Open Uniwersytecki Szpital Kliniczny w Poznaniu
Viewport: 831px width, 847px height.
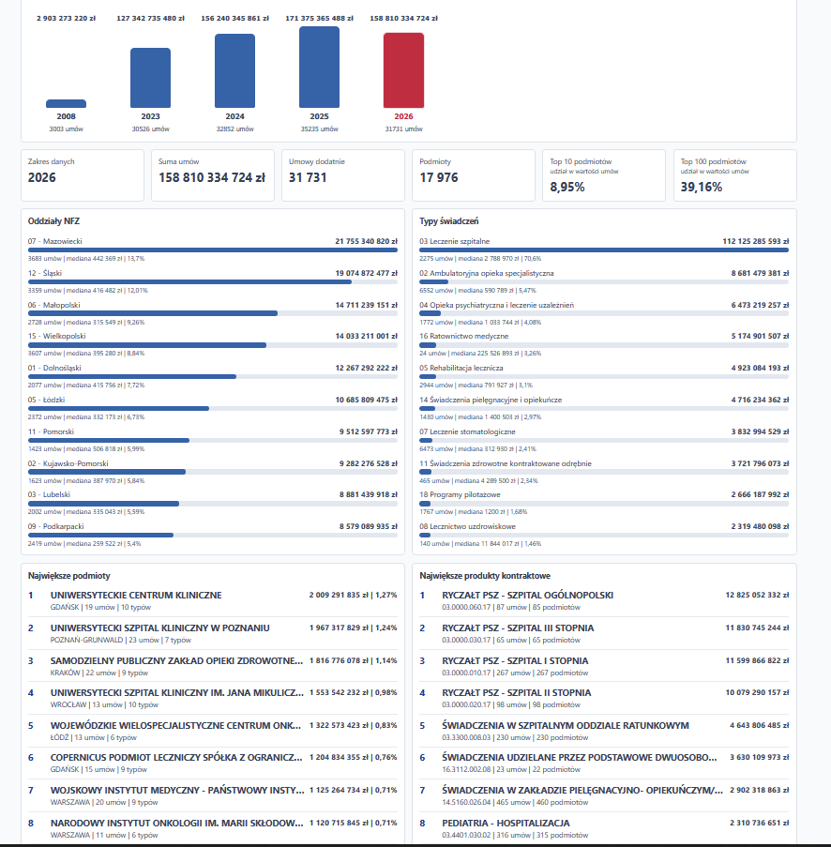coord(212,633)
